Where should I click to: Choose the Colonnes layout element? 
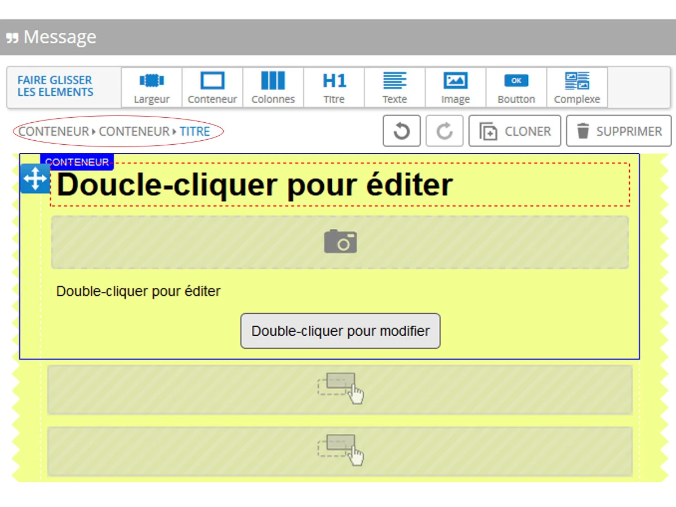tap(273, 87)
